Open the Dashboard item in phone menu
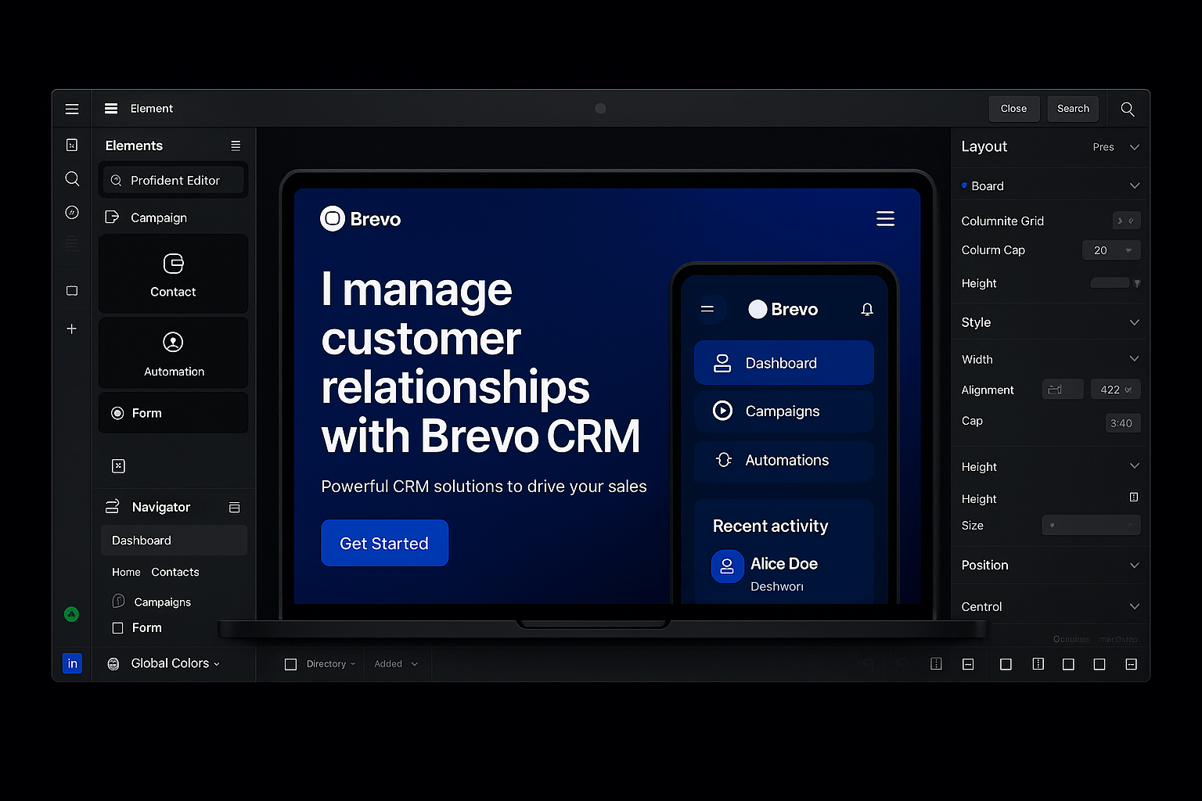 pos(783,363)
